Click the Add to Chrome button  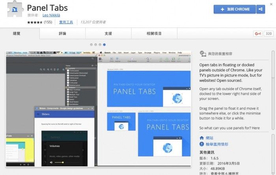[235, 9]
